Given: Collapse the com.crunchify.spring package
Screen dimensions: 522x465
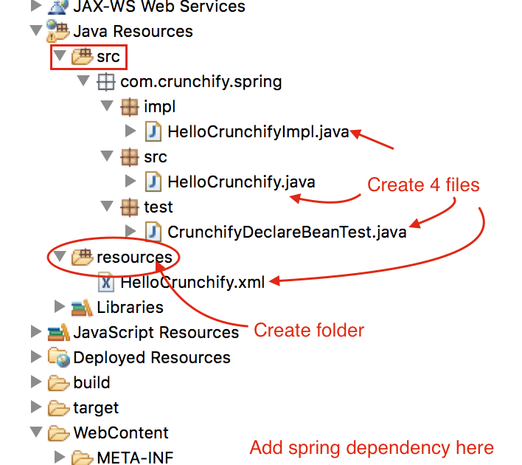Looking at the screenshot, I should pos(83,80).
